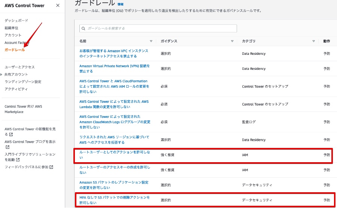Open AWS Control Tower ブログを表示 link

click(x=30, y=142)
